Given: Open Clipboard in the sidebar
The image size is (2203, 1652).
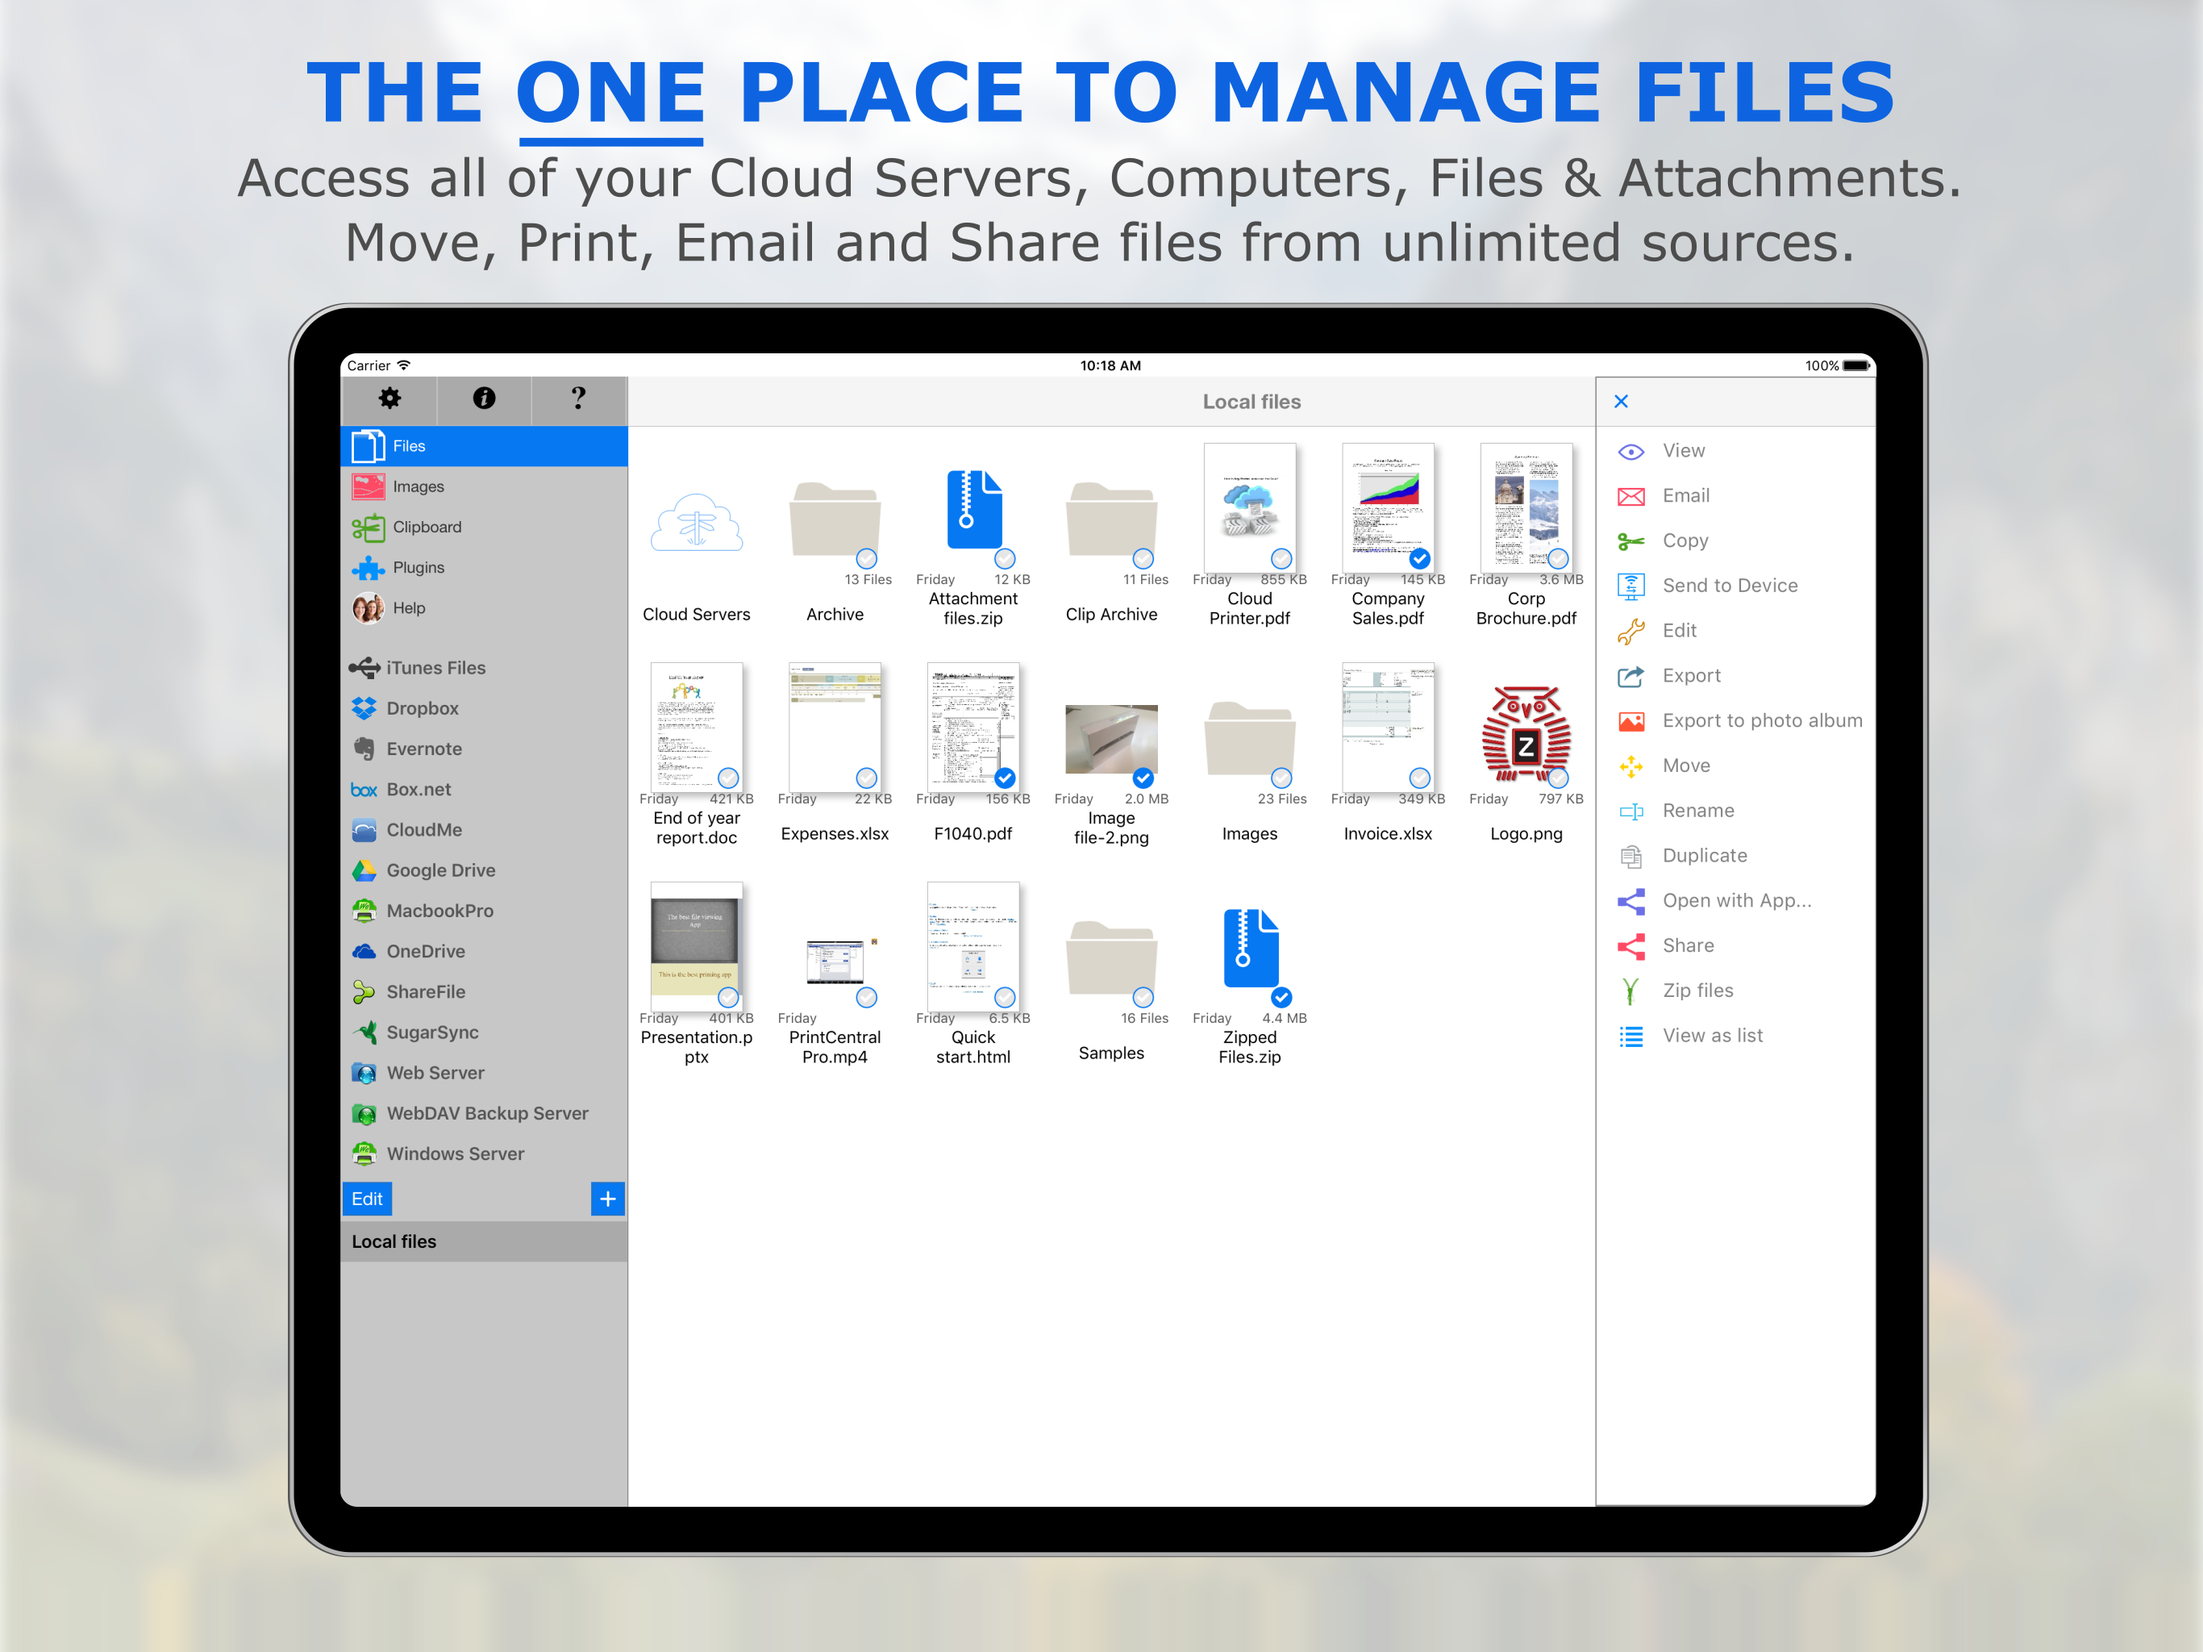Looking at the screenshot, I should 484,527.
